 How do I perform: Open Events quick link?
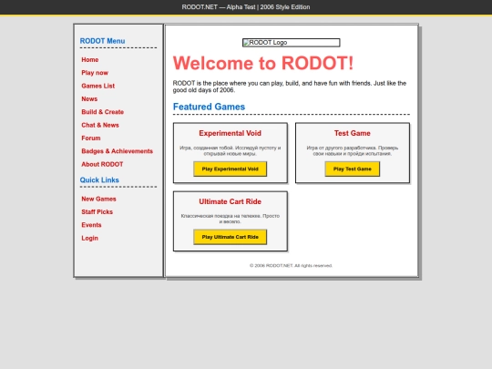pyautogui.click(x=91, y=225)
